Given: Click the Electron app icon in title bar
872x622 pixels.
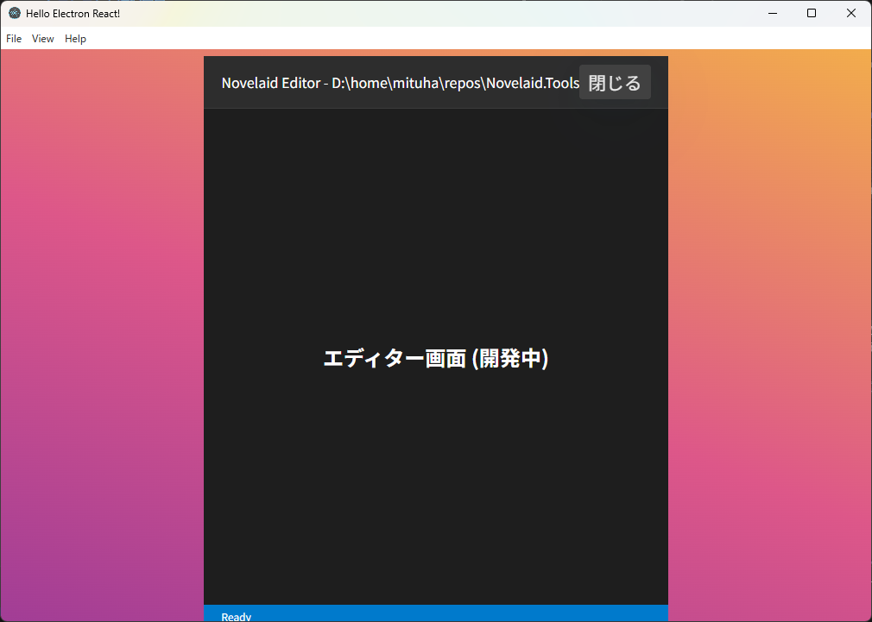Looking at the screenshot, I should (15, 13).
